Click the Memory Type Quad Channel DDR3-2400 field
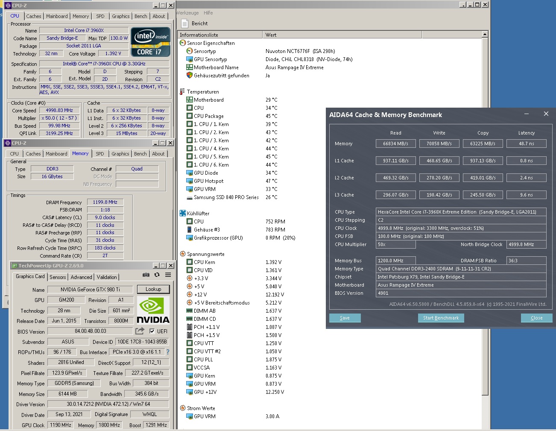 [461, 269]
